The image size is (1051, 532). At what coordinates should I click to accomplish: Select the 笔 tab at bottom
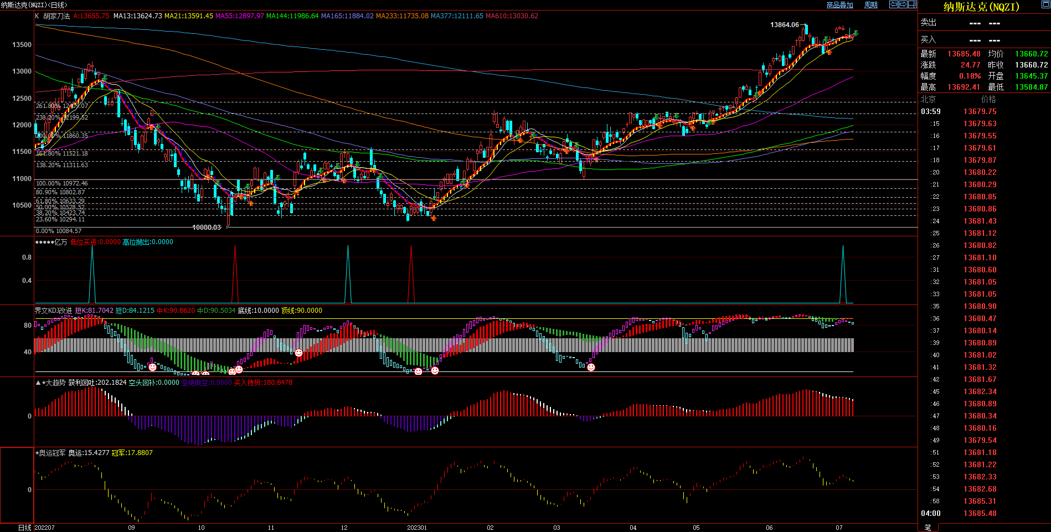928,528
